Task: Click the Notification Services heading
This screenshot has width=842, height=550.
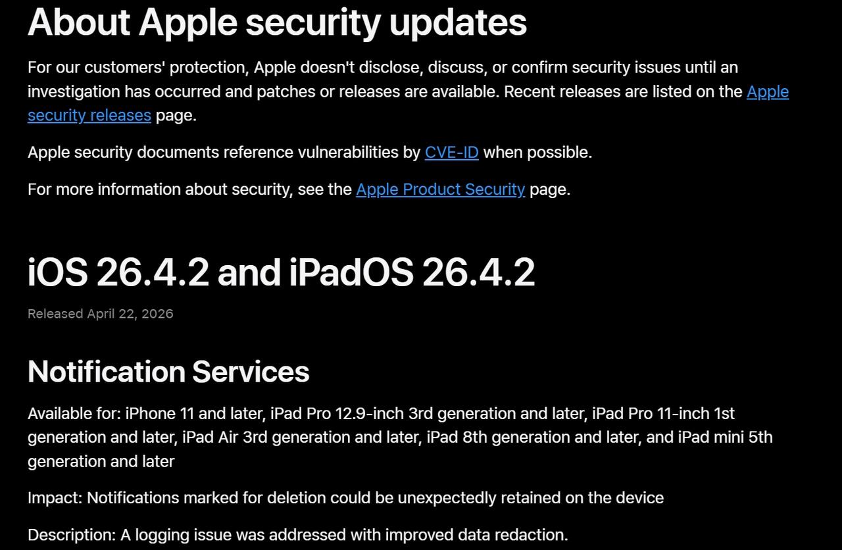Action: tap(168, 372)
